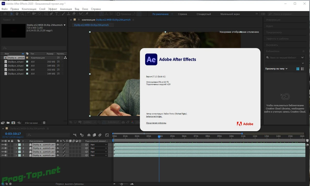Open parent dropdown for layer 1

click(x=98, y=145)
